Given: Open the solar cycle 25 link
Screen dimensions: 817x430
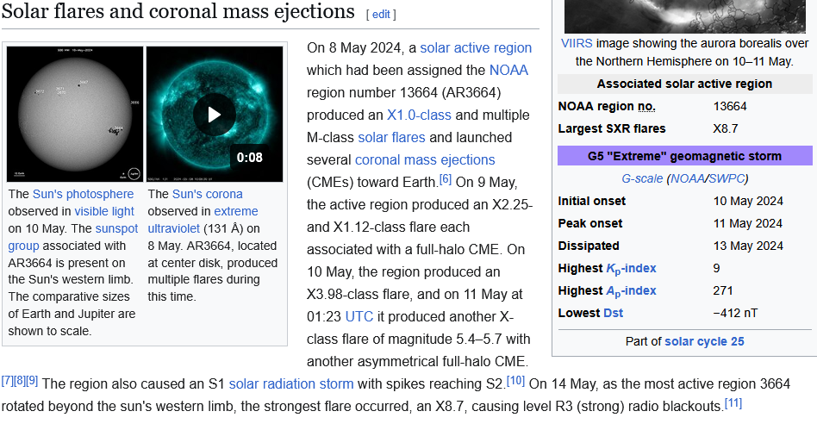Looking at the screenshot, I should point(704,341).
